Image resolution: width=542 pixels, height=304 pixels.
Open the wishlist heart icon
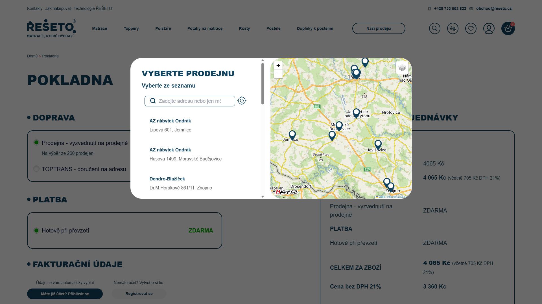(x=471, y=28)
